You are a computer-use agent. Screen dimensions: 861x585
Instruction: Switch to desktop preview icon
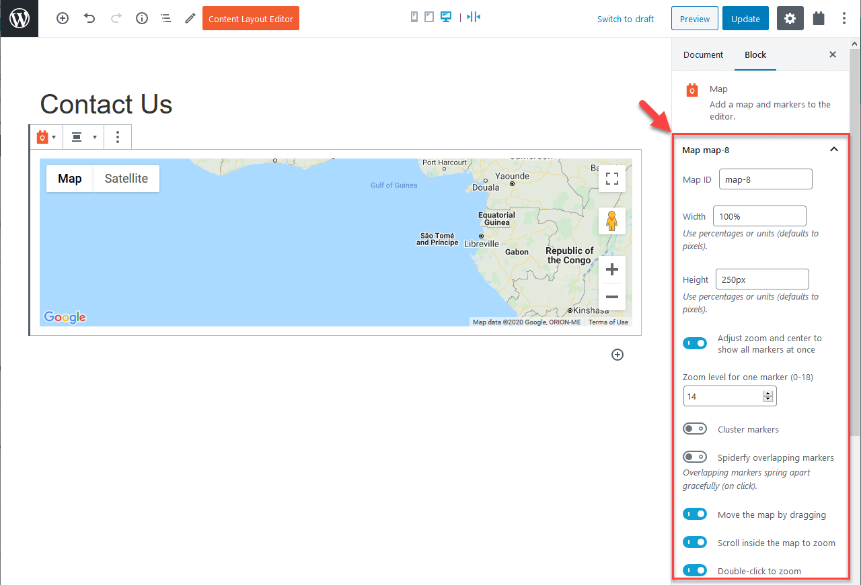[x=445, y=17]
